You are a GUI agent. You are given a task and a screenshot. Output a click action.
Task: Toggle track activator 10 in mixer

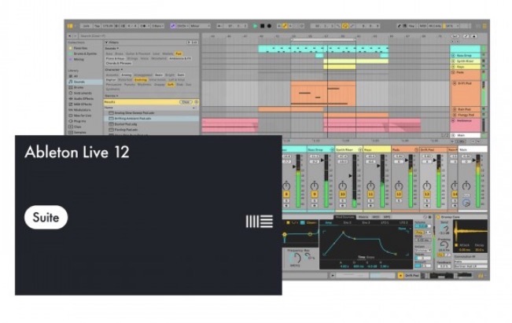[x=343, y=194]
